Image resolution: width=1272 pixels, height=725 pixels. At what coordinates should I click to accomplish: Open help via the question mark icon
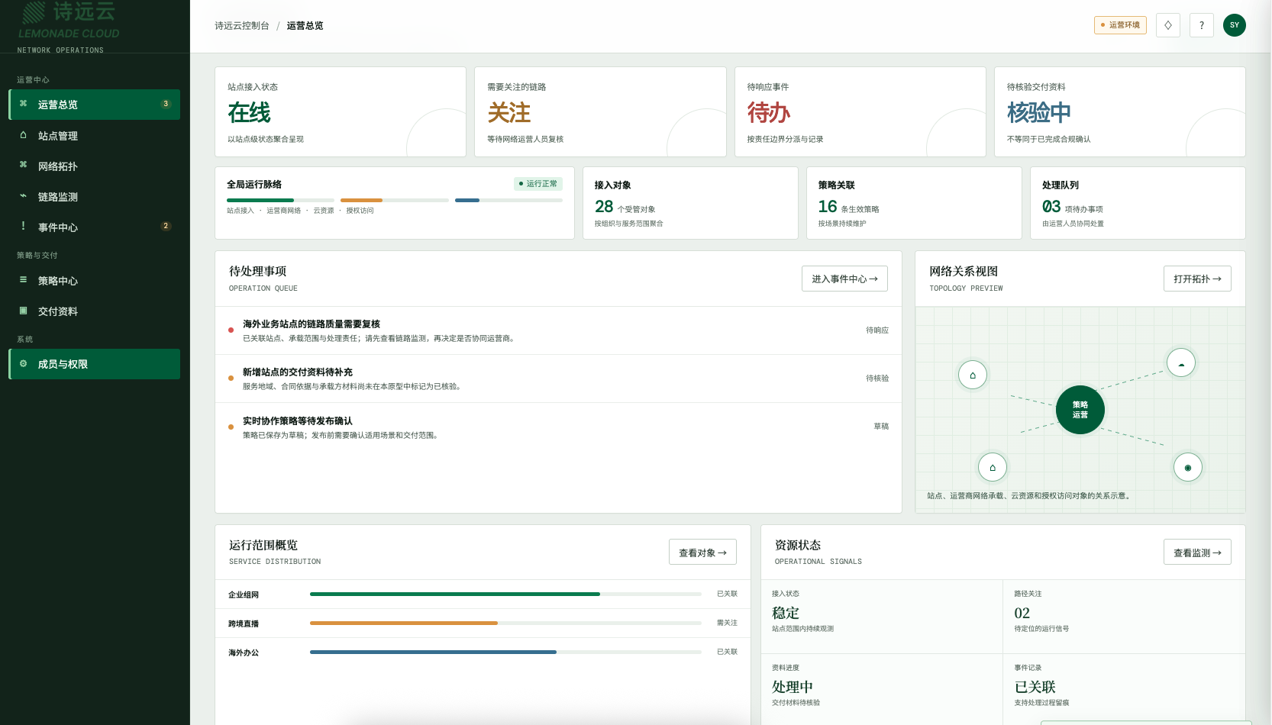[1202, 25]
